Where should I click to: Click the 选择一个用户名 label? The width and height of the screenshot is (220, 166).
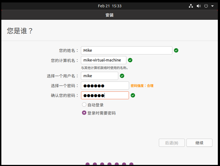pos(63,76)
